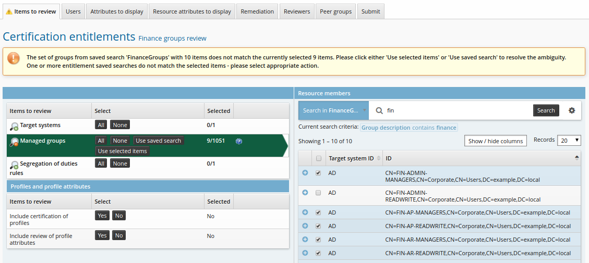
Task: Open the Peer groups tab
Action: [x=335, y=11]
